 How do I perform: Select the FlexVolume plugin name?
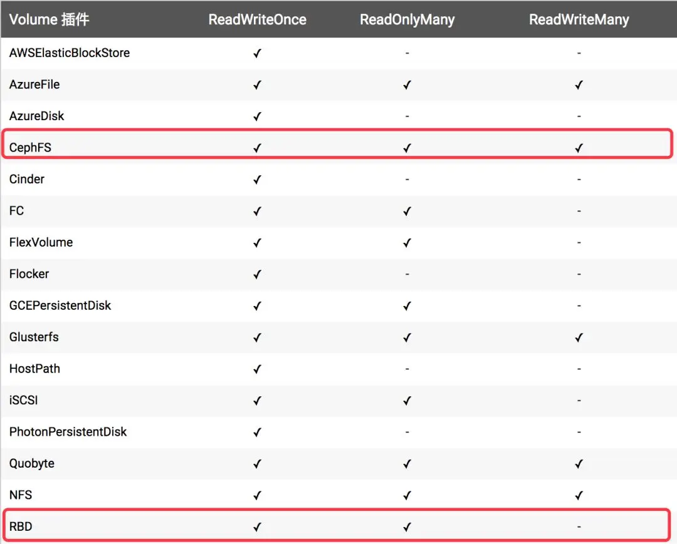point(41,242)
